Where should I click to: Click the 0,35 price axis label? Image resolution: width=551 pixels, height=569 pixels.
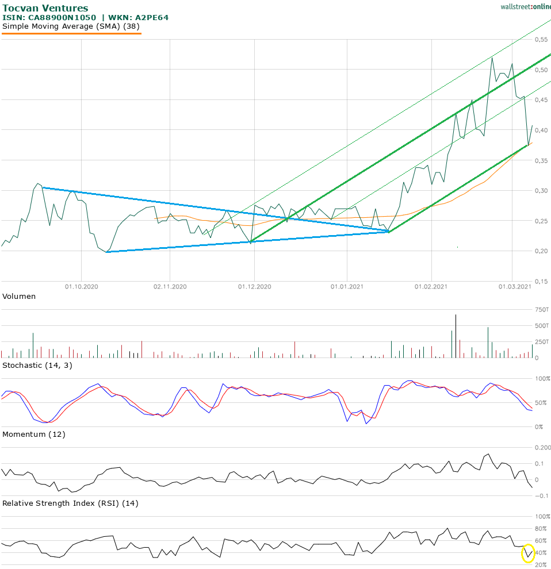coord(541,160)
